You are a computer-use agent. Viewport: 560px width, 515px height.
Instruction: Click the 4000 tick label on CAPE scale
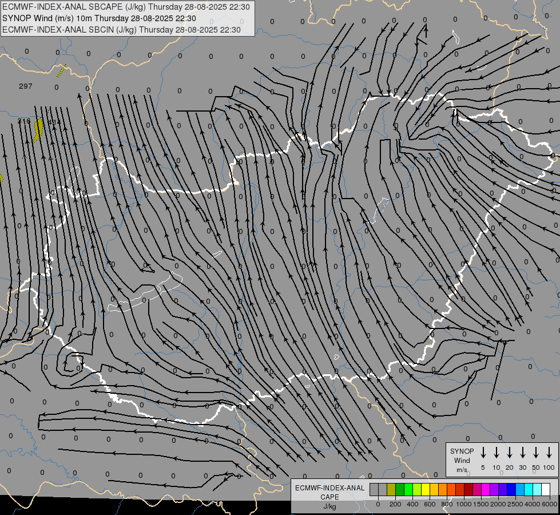(x=533, y=504)
